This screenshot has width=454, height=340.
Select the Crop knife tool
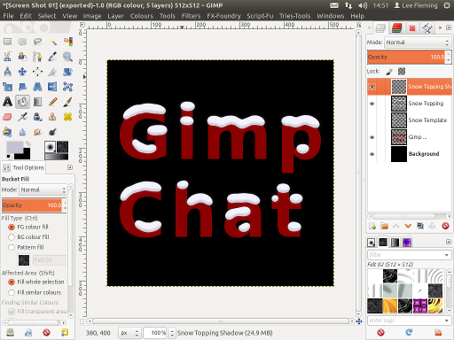point(52,72)
